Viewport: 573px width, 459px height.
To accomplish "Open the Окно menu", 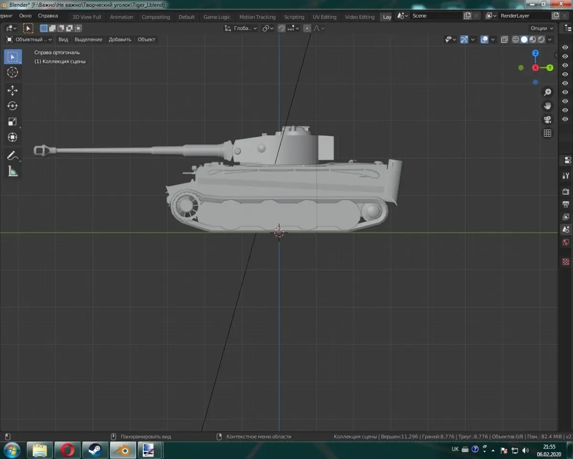I will (x=25, y=16).
